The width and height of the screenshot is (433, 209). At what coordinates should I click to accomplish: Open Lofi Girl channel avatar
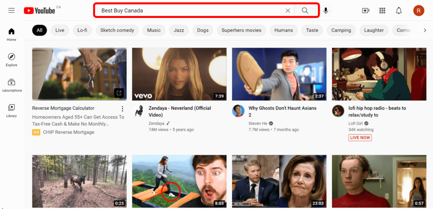[x=338, y=111]
